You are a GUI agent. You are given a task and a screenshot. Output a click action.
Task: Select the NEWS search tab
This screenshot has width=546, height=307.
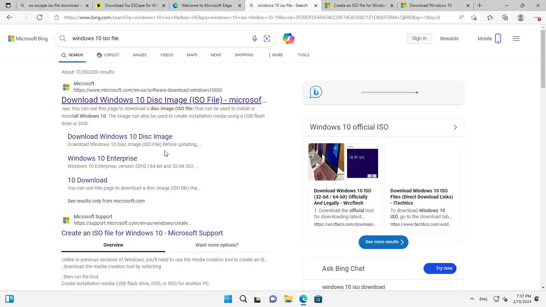click(216, 55)
